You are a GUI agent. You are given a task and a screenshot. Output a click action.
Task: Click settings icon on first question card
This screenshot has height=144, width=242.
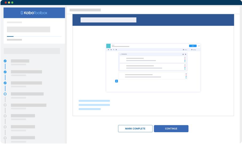(x=185, y=57)
